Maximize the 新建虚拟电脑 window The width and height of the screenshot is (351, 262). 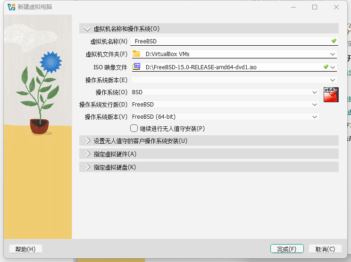click(x=315, y=7)
